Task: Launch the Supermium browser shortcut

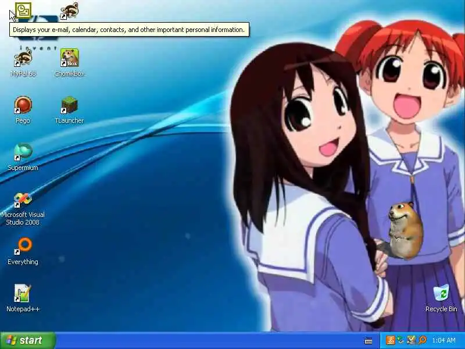Action: [x=23, y=157]
